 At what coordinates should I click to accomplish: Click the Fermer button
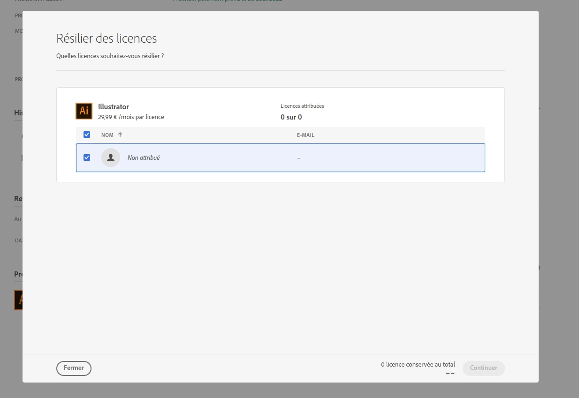pos(74,368)
